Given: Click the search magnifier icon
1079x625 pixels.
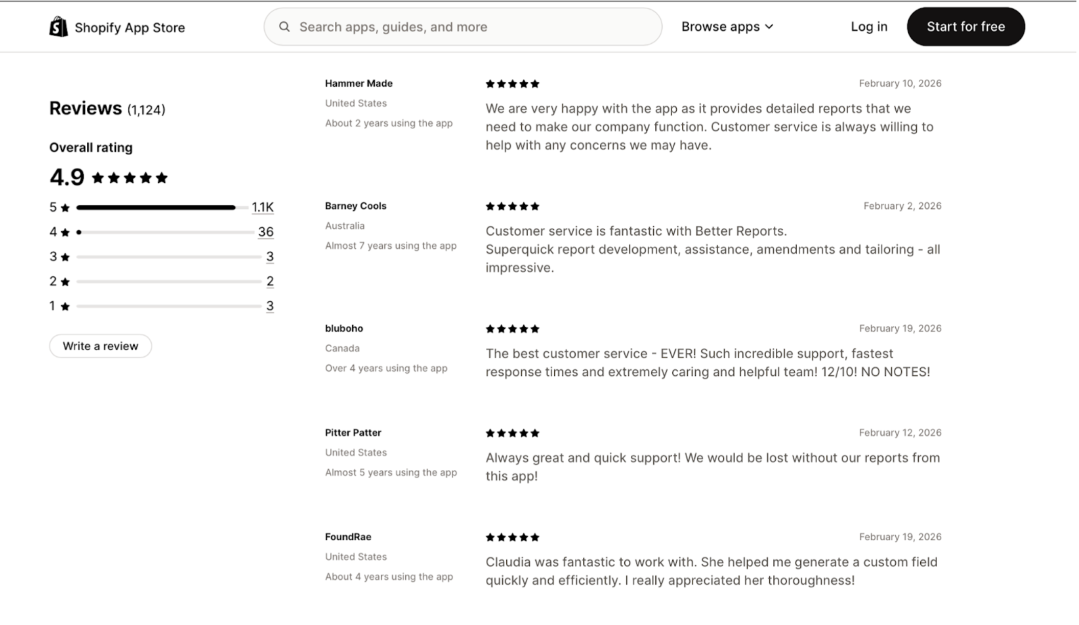Looking at the screenshot, I should pos(284,27).
